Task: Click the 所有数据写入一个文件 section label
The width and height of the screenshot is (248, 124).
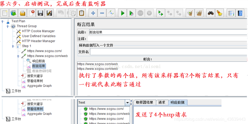Action: [x=96, y=46]
